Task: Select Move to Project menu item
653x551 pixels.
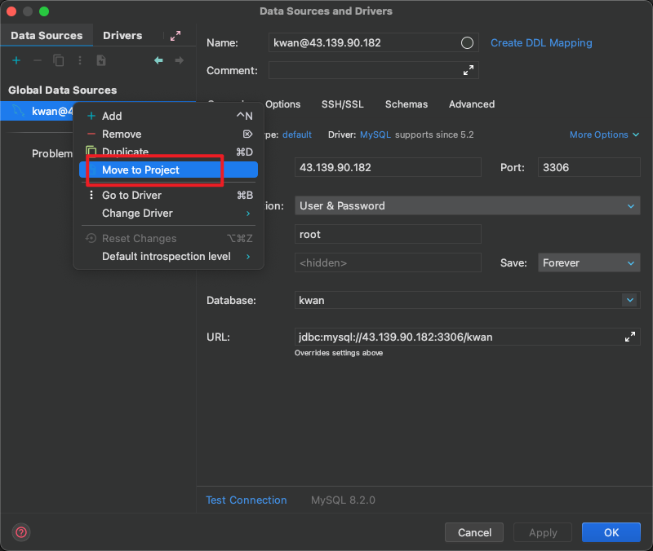Action: (x=168, y=170)
